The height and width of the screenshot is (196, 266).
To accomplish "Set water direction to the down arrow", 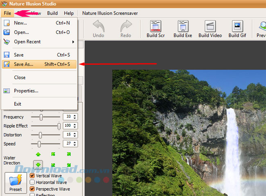I will pyautogui.click(x=38, y=165).
